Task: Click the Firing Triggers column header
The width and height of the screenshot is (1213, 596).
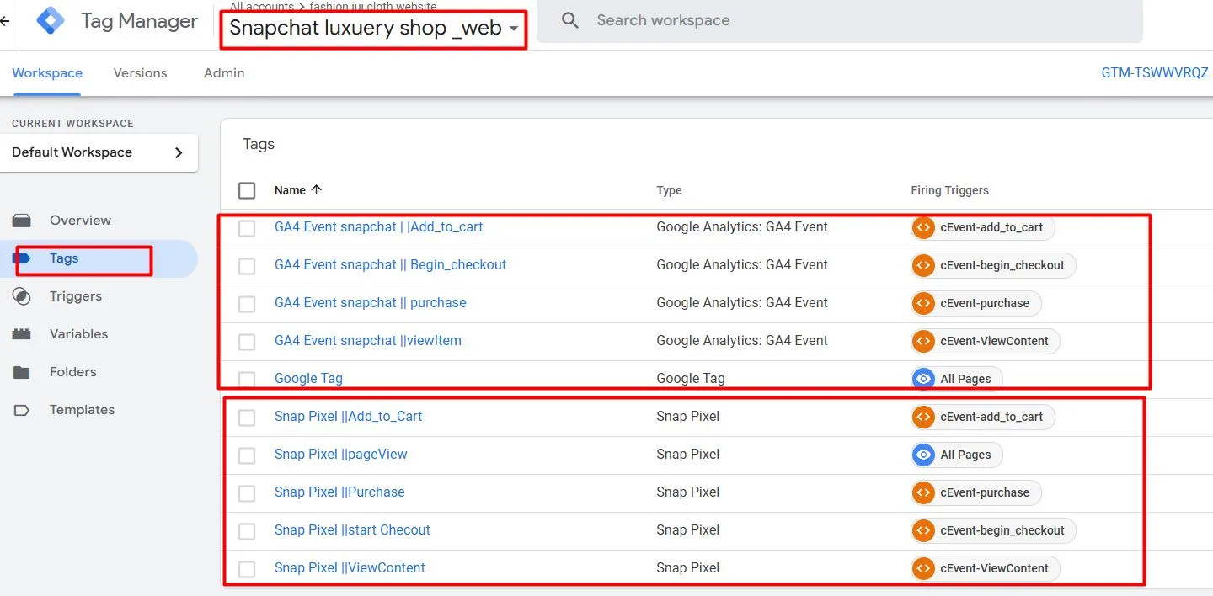Action: [950, 190]
